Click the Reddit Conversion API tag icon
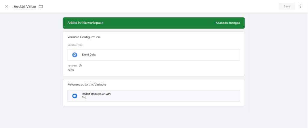308x128 pixels. click(75, 96)
